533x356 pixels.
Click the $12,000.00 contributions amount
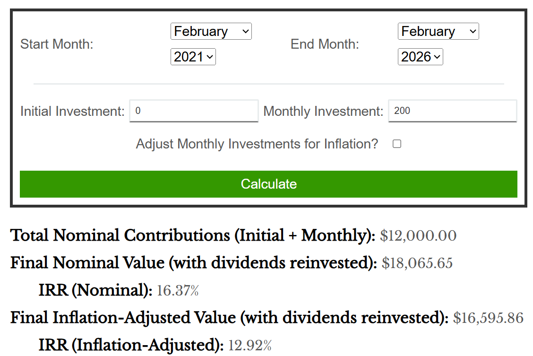pos(418,236)
